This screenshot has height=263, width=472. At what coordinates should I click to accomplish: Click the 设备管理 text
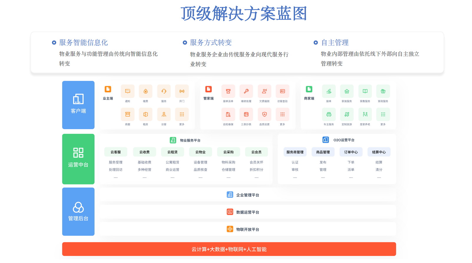click(201, 162)
